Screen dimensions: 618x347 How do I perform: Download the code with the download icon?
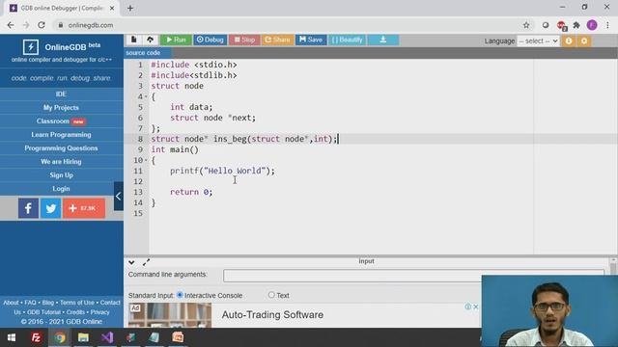[x=383, y=40]
